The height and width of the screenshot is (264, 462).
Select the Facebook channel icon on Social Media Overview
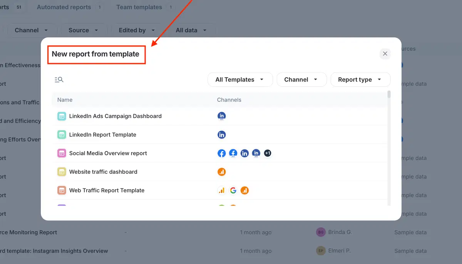[221, 153]
